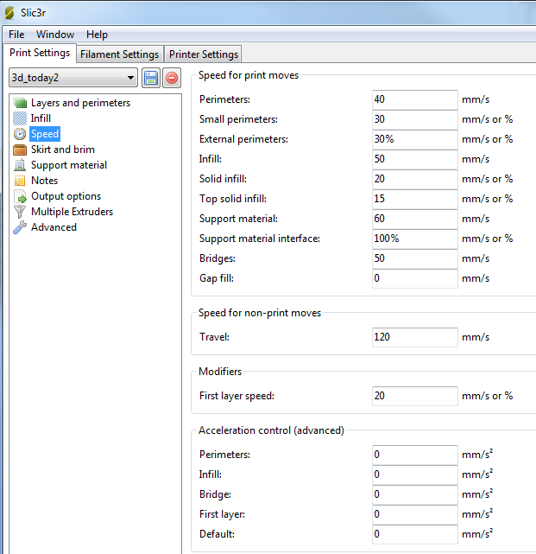This screenshot has width=536, height=554.
Task: Click the 'Modifiers' group heading
Action: [220, 372]
